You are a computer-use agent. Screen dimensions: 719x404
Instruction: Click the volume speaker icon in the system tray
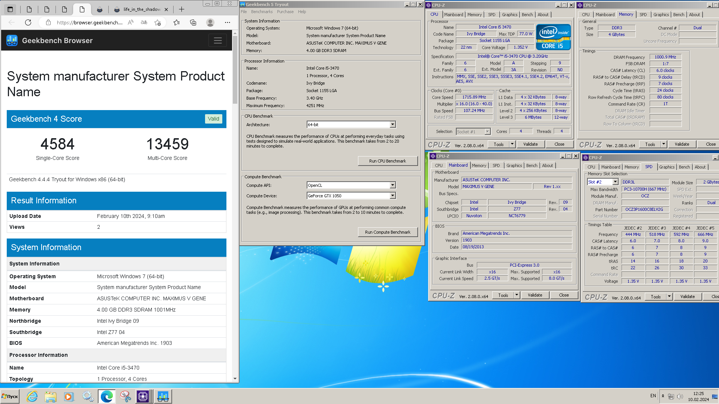point(680,396)
